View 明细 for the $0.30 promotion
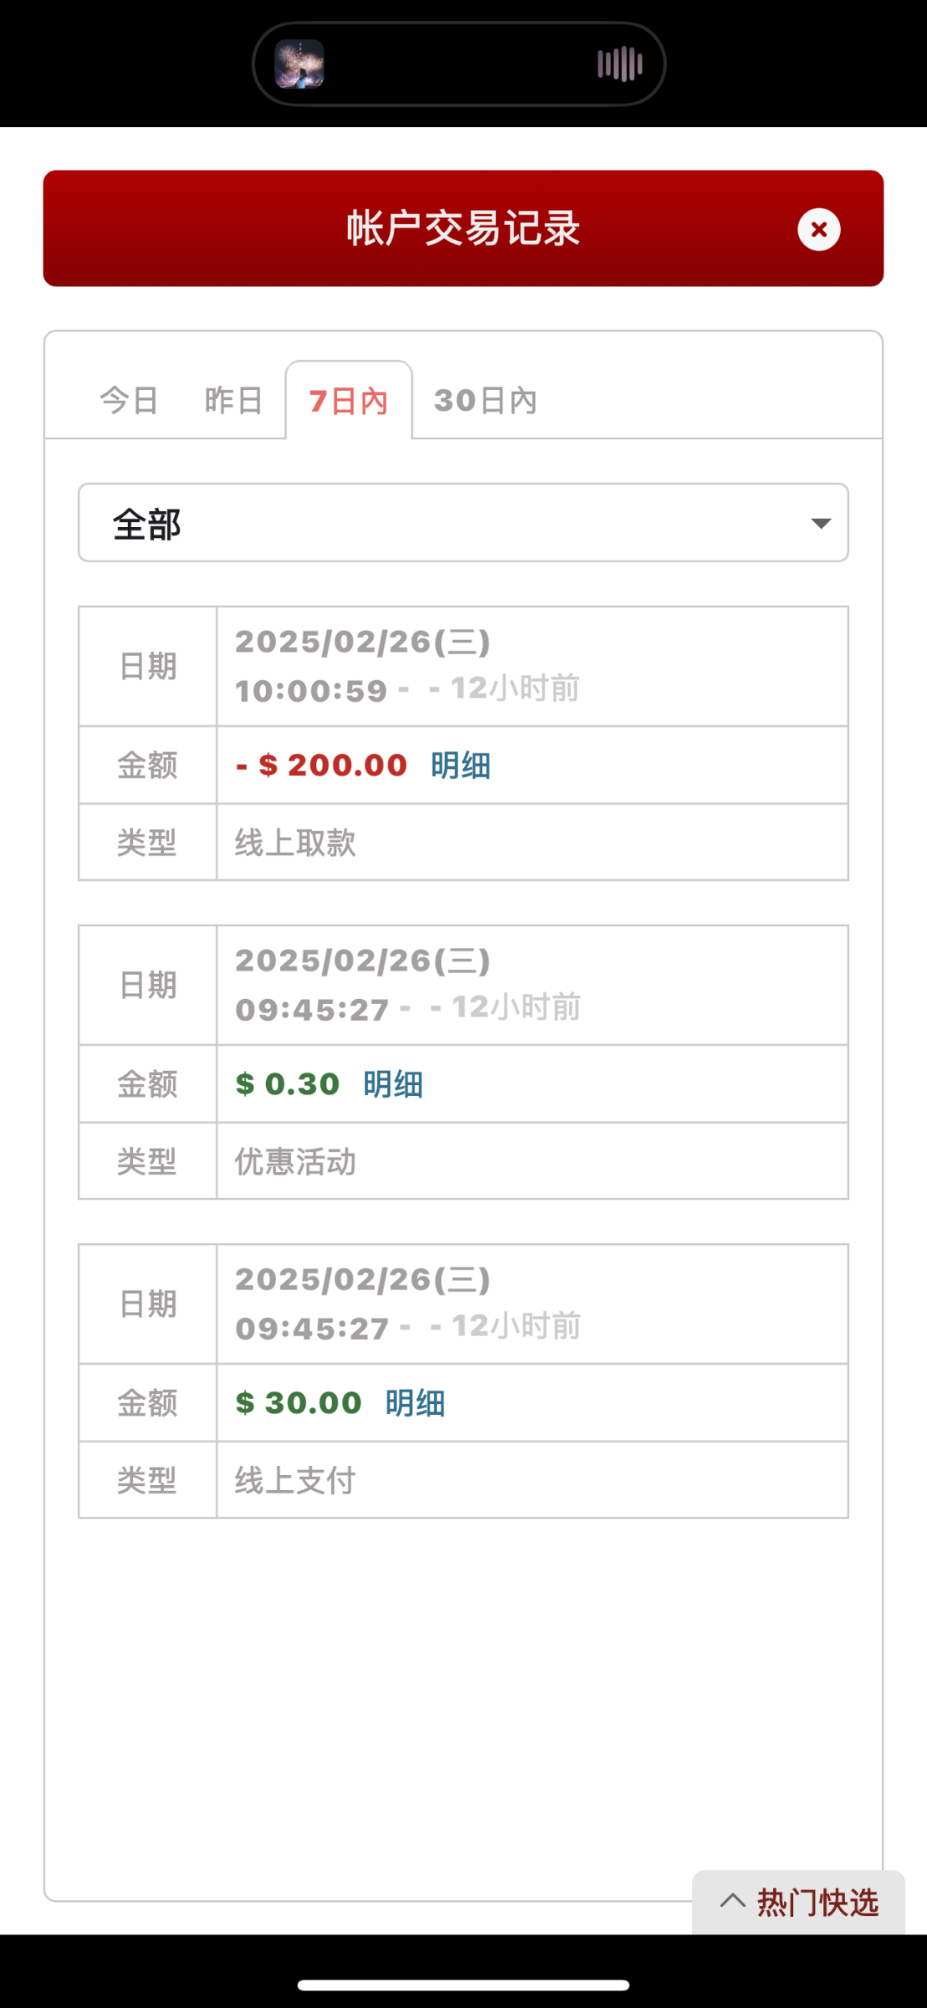The image size is (927, 2008). [x=392, y=1084]
